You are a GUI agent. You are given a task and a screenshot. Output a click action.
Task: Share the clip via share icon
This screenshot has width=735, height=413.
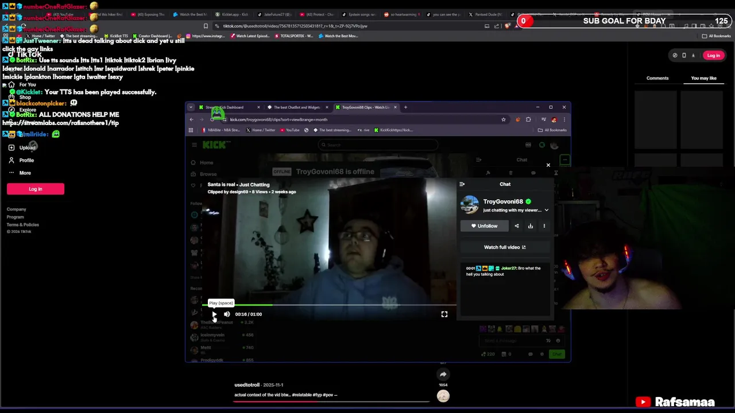(517, 226)
